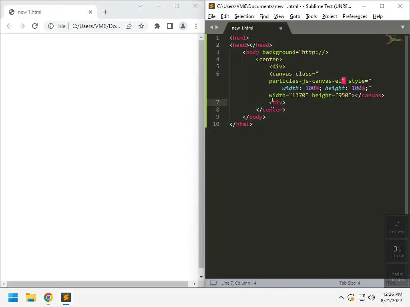The height and width of the screenshot is (307, 410).
Task: Click line number 1 in gutter
Action: [x=217, y=38]
